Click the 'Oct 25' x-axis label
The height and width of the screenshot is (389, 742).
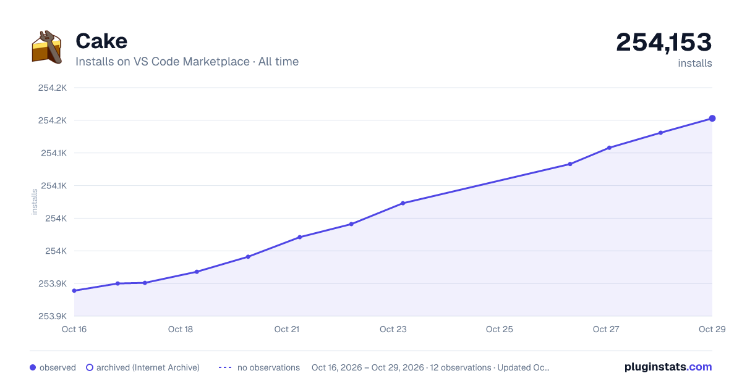pos(500,329)
